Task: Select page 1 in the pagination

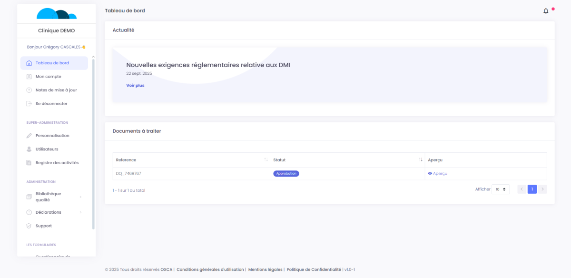Action: pos(532,189)
